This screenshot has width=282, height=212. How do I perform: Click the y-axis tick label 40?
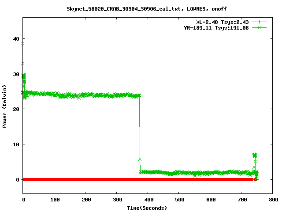click(x=16, y=39)
